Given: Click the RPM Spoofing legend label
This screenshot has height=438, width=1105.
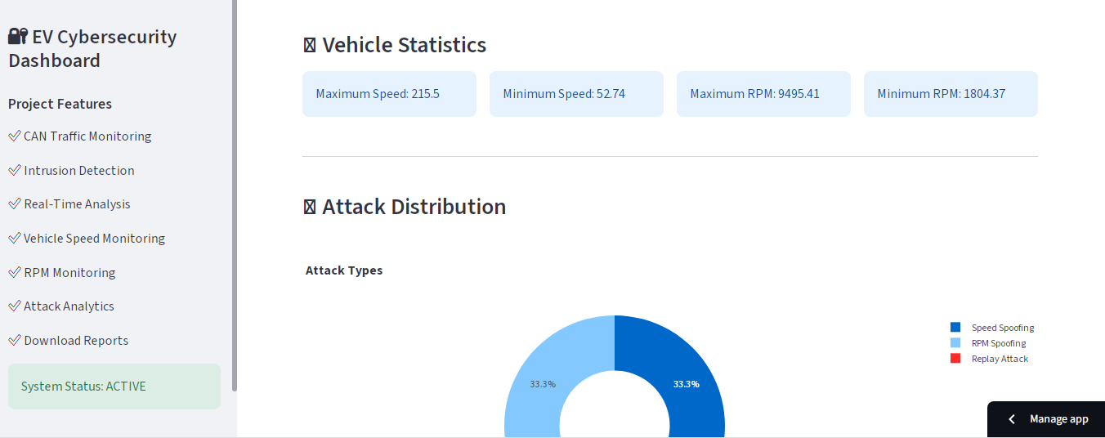Looking at the screenshot, I should coord(999,343).
